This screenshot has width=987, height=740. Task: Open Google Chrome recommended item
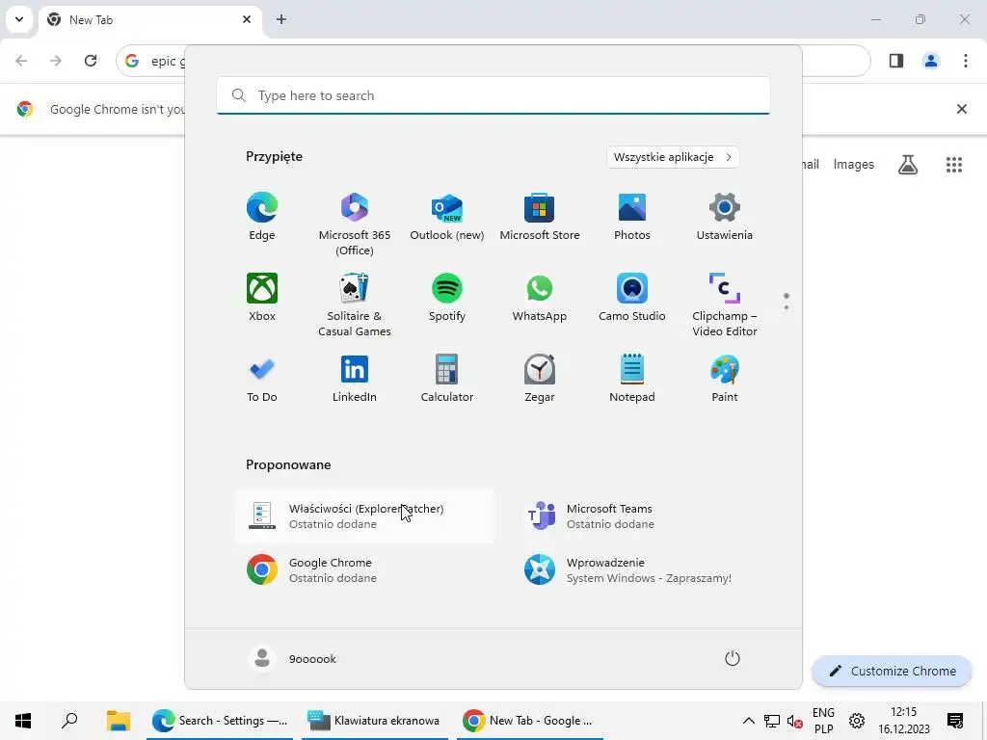[x=365, y=570]
